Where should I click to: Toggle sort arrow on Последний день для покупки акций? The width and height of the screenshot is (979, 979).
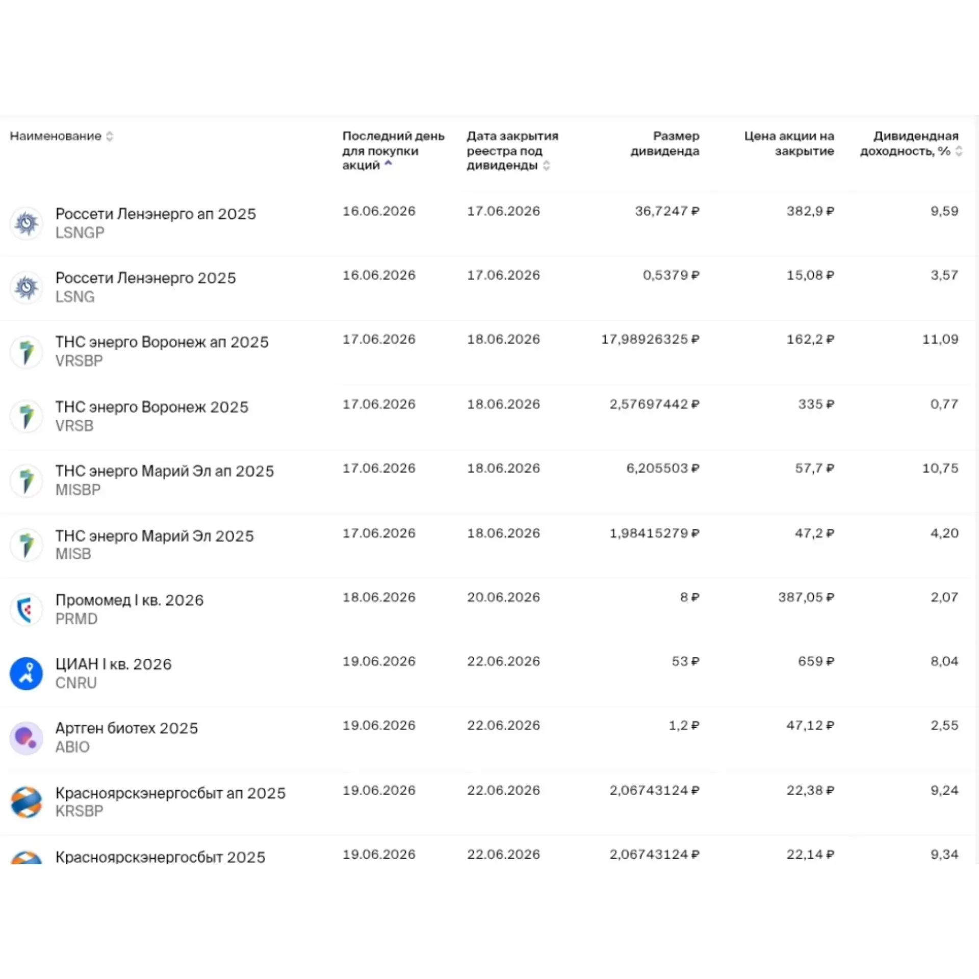tap(389, 163)
